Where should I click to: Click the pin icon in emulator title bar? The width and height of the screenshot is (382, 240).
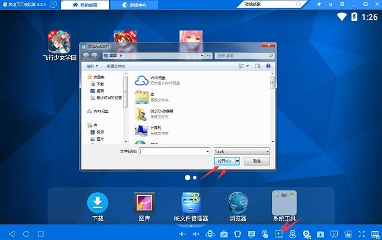pyautogui.click(x=319, y=4)
